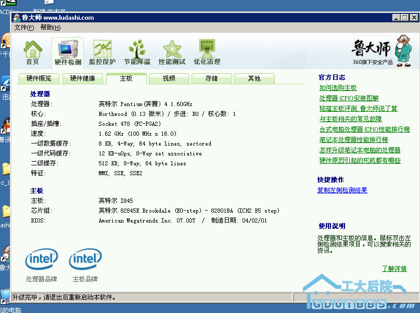The image size is (420, 313).
Task: Click the 82845E Brookdale chipset value
Action: pyautogui.click(x=189, y=211)
